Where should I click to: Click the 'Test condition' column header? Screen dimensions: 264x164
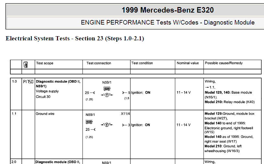coord(142,63)
